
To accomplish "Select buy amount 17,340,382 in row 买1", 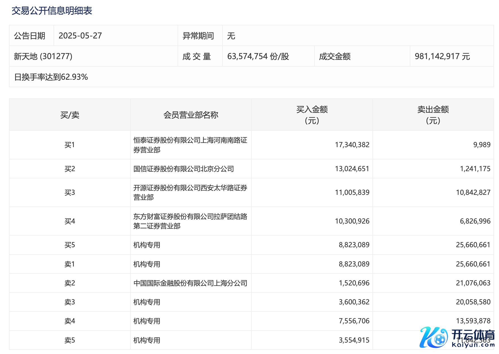I will (352, 145).
